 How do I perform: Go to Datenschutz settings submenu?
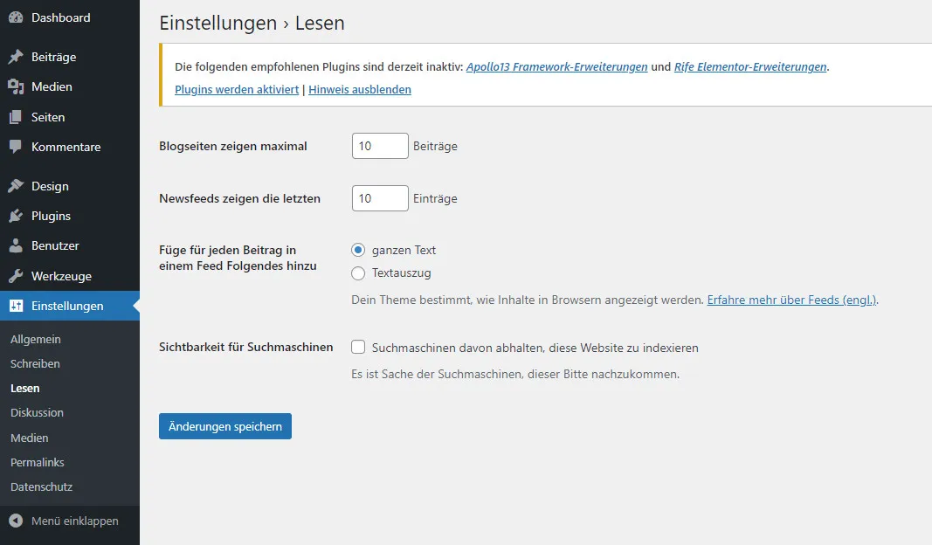(42, 486)
